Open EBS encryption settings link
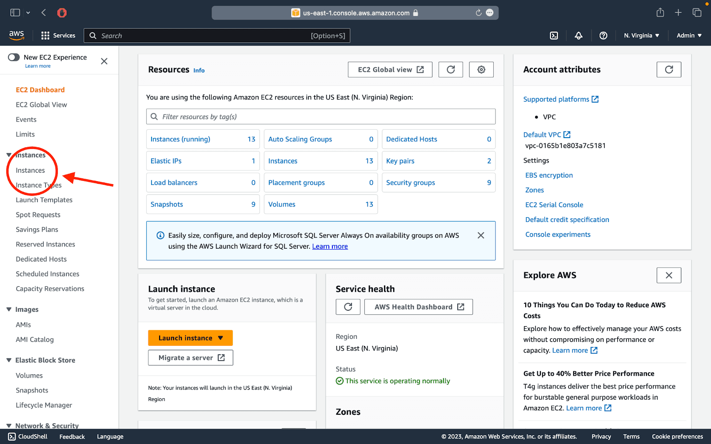711x444 pixels. tap(549, 175)
